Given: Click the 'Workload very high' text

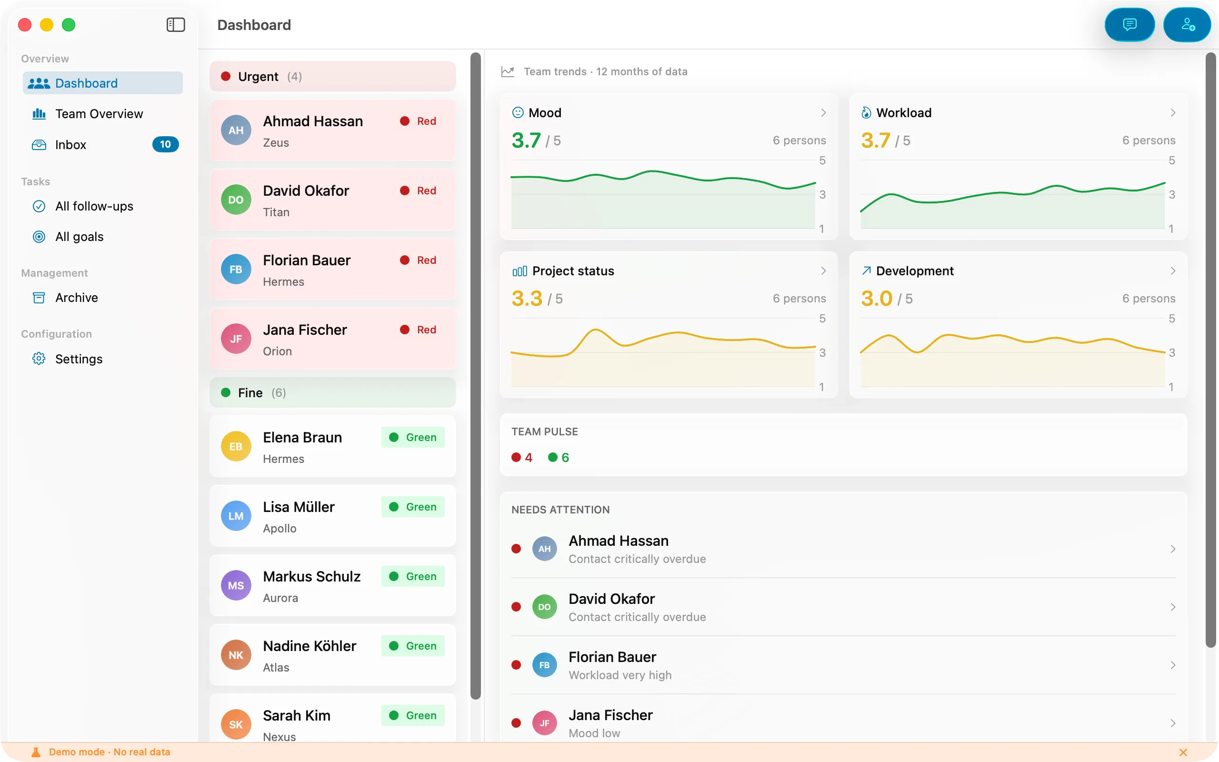Looking at the screenshot, I should (x=620, y=675).
